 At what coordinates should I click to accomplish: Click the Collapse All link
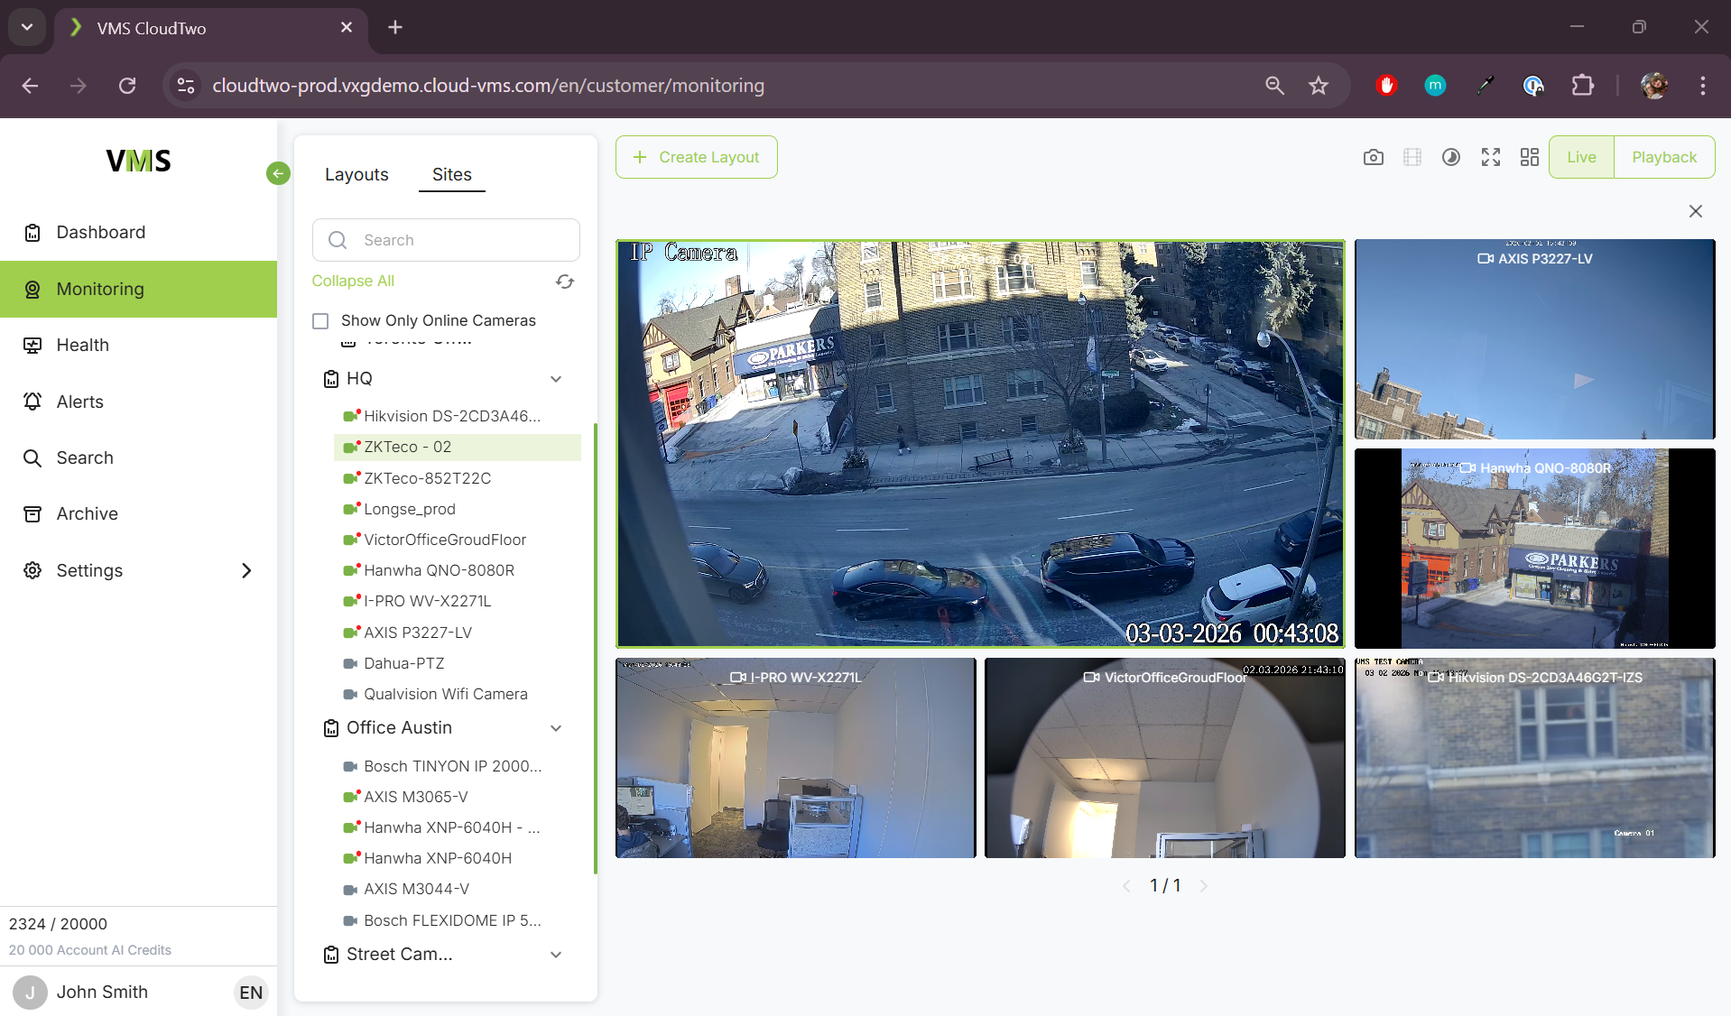[x=353, y=281]
